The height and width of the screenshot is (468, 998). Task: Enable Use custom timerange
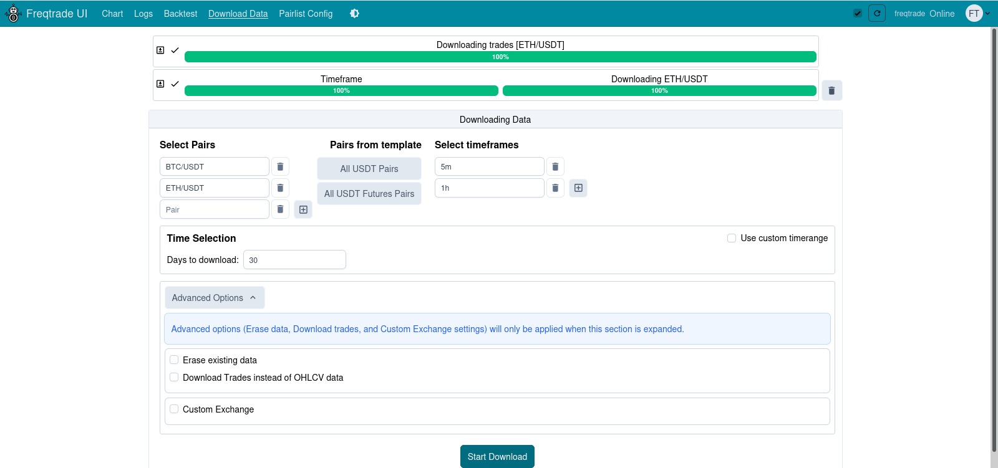(732, 238)
